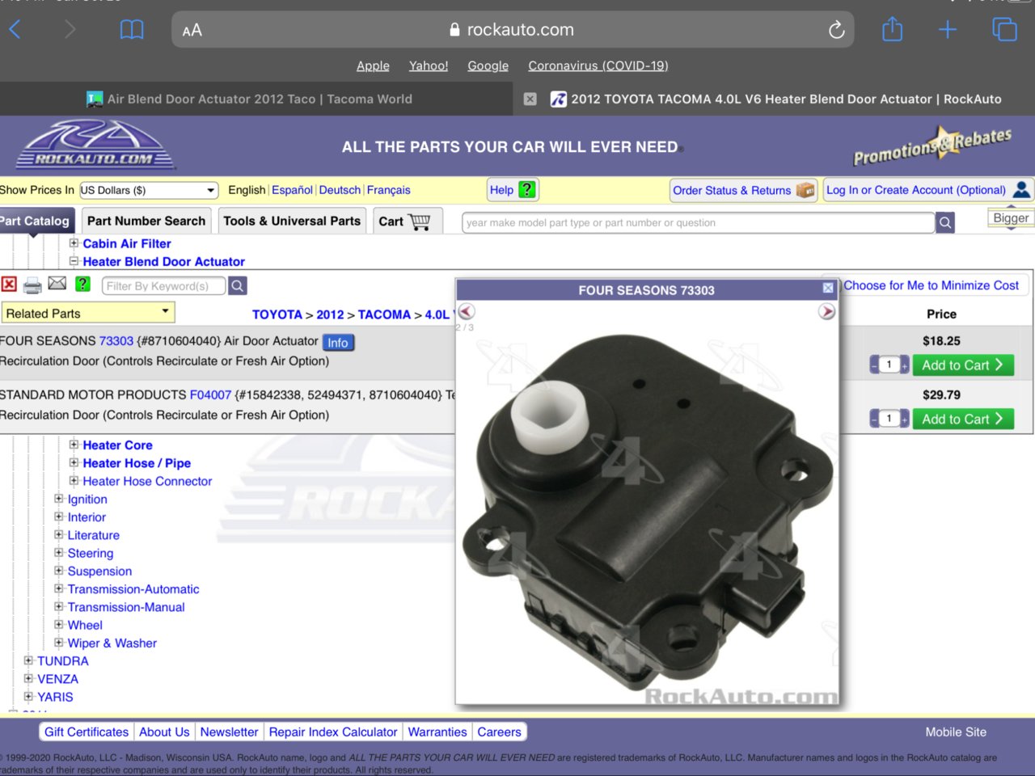Open Promotions & Rebates banner
Image resolution: width=1035 pixels, height=776 pixels.
click(x=932, y=146)
